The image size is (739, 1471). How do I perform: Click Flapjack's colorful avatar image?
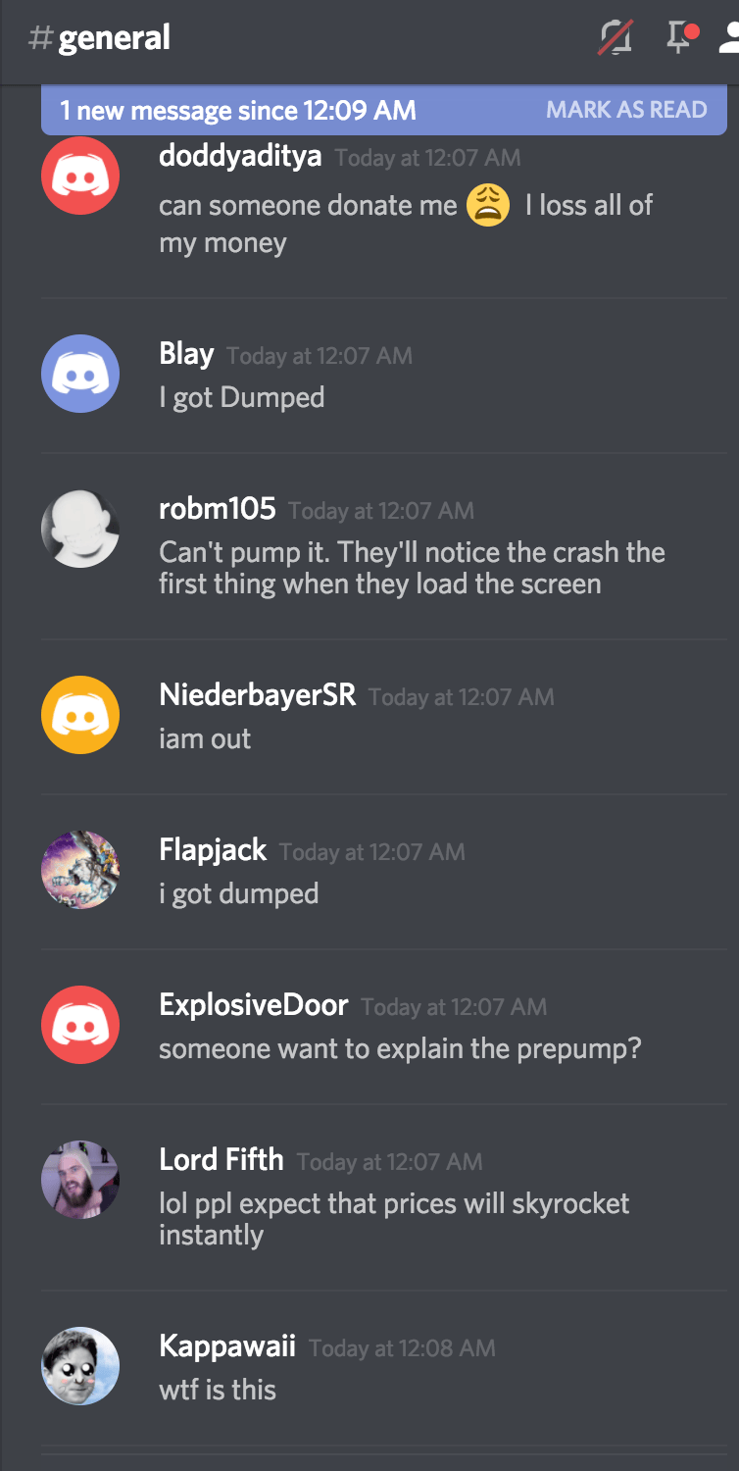click(80, 870)
